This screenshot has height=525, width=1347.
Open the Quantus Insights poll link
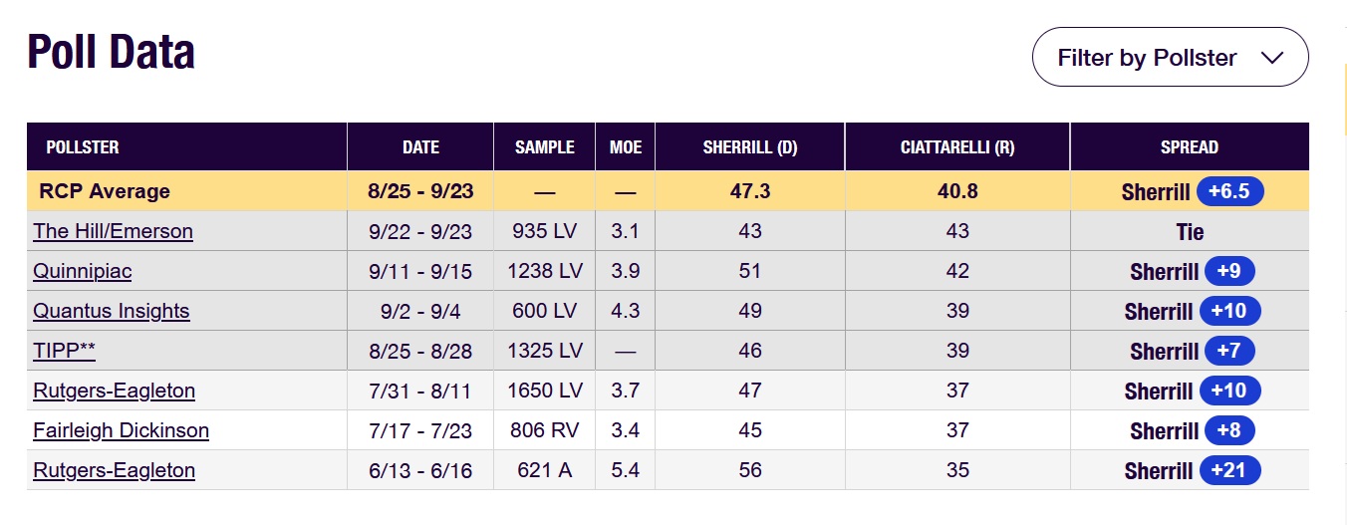[111, 311]
